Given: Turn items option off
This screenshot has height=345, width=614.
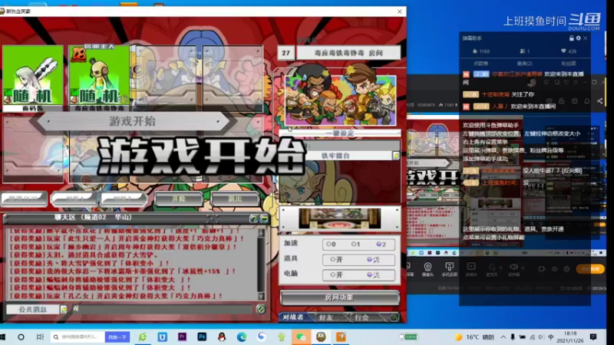Looking at the screenshot, I should tap(373, 259).
